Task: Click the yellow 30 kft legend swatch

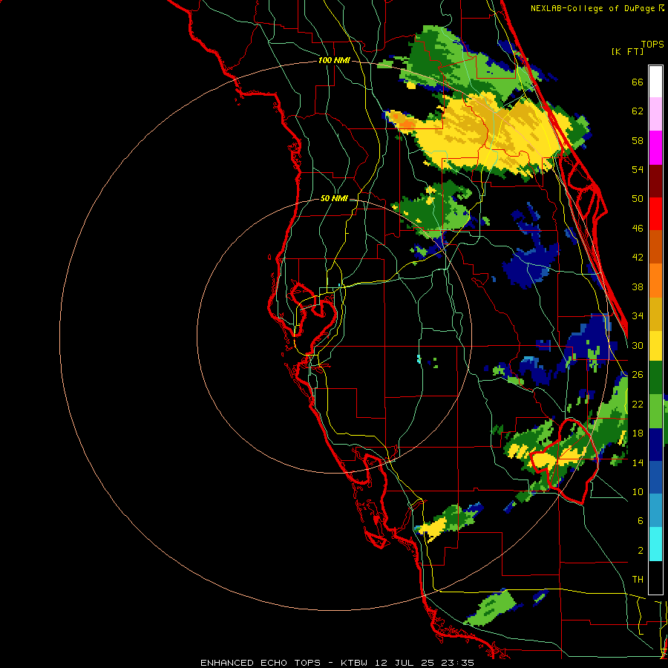Action: click(x=655, y=346)
